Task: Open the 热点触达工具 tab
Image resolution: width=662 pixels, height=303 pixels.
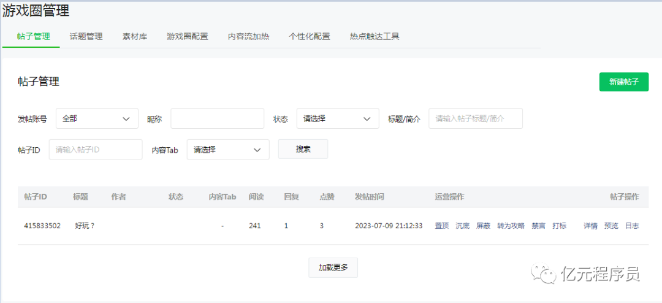Action: 375,36
